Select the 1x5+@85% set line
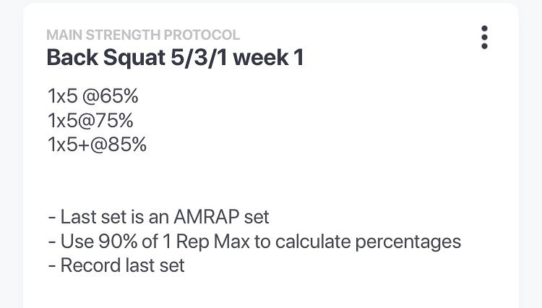The width and height of the screenshot is (542, 308). (97, 144)
